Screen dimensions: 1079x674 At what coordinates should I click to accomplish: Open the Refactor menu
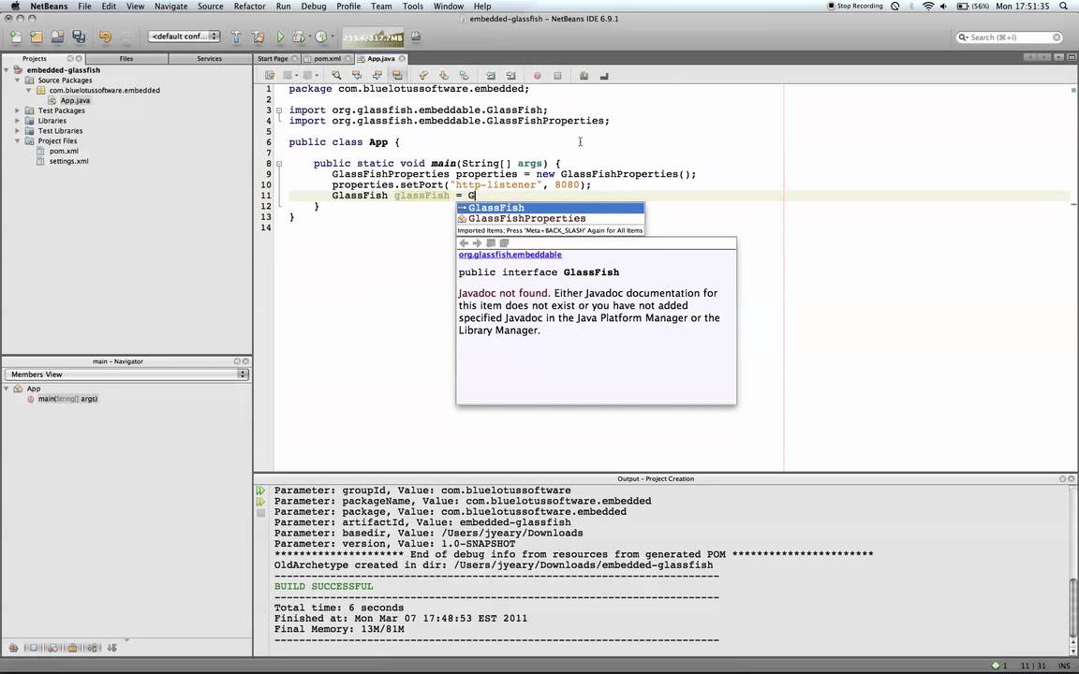pos(250,7)
